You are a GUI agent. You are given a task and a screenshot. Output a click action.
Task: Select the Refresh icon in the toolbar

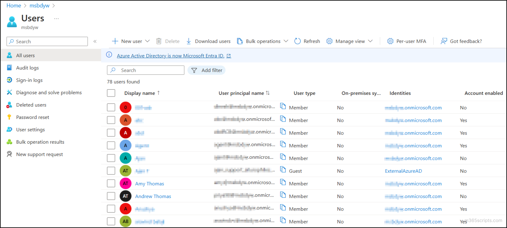click(297, 41)
